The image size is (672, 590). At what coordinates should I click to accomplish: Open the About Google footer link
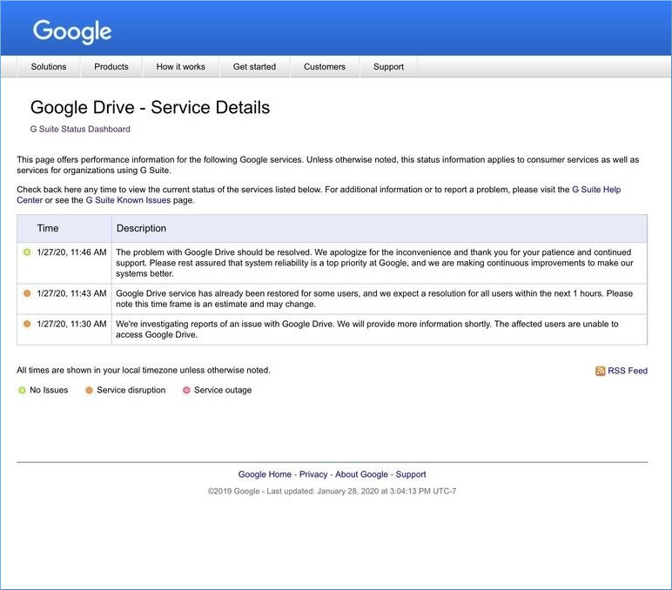coord(361,474)
